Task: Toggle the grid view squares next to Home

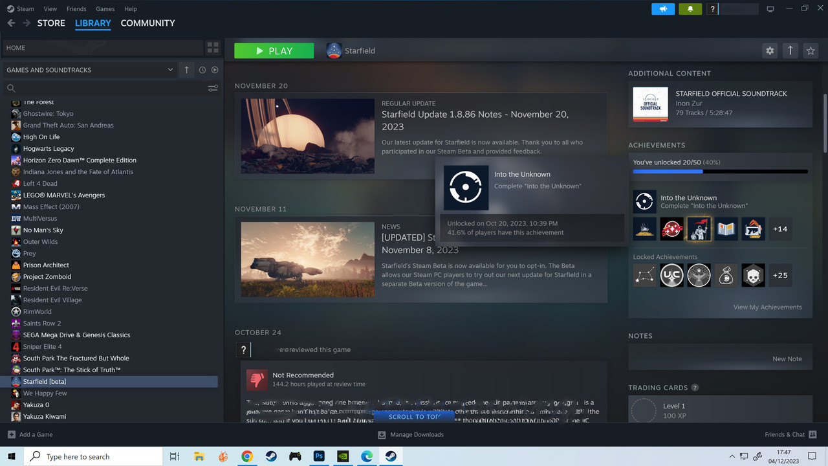Action: tap(213, 47)
